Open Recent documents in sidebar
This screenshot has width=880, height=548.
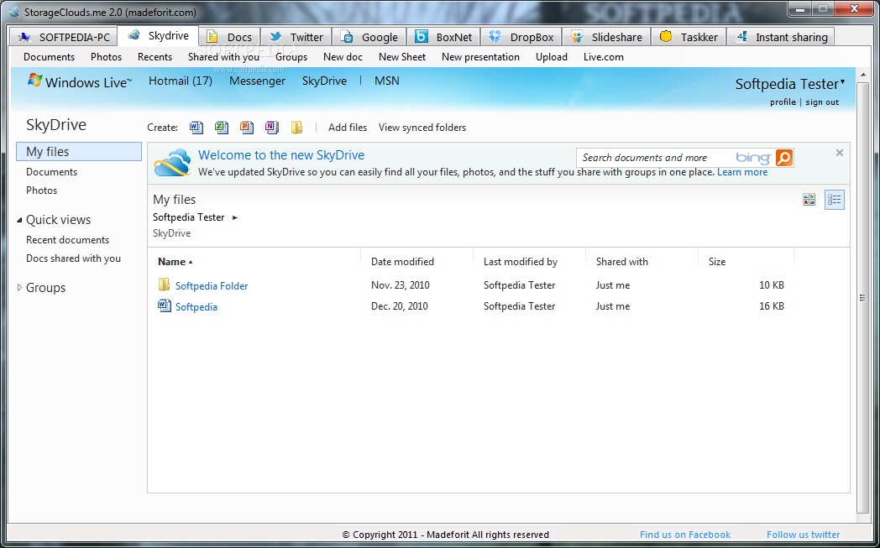(67, 239)
